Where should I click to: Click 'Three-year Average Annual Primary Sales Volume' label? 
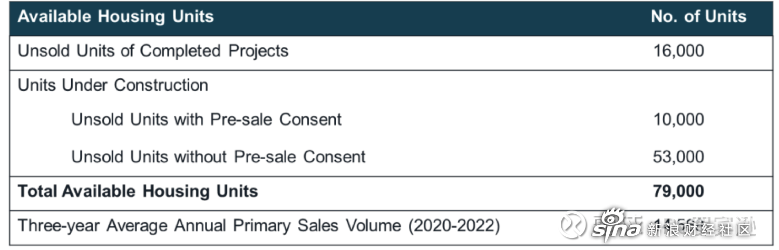209,226
